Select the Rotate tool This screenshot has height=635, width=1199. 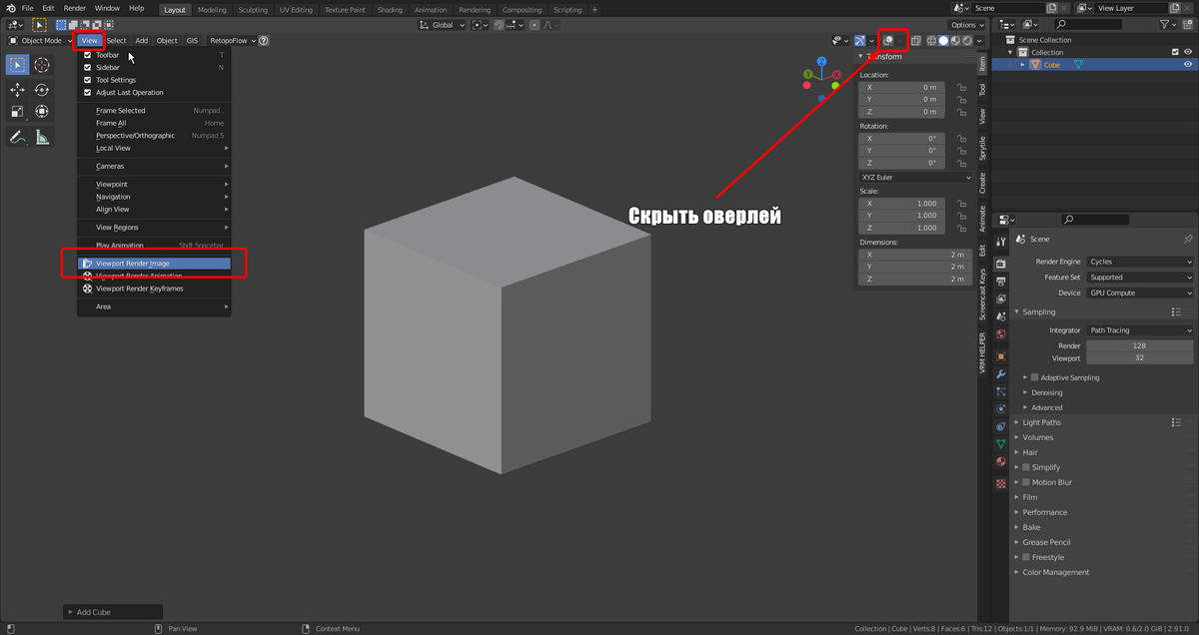click(x=42, y=90)
